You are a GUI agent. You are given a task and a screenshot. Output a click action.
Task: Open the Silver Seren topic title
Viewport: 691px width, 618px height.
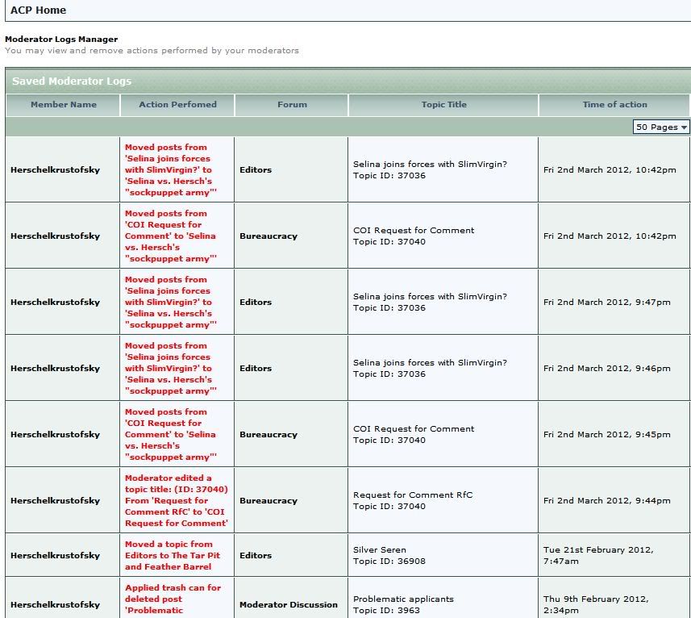(x=379, y=550)
